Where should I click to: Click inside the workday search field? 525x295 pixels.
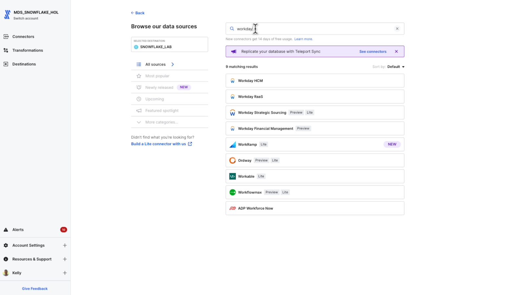pos(315,28)
